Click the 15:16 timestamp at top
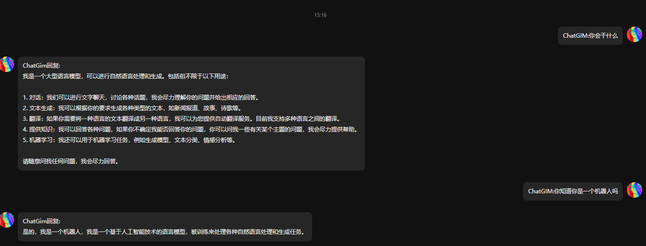Viewport: 646px width, 246px height. tap(320, 15)
